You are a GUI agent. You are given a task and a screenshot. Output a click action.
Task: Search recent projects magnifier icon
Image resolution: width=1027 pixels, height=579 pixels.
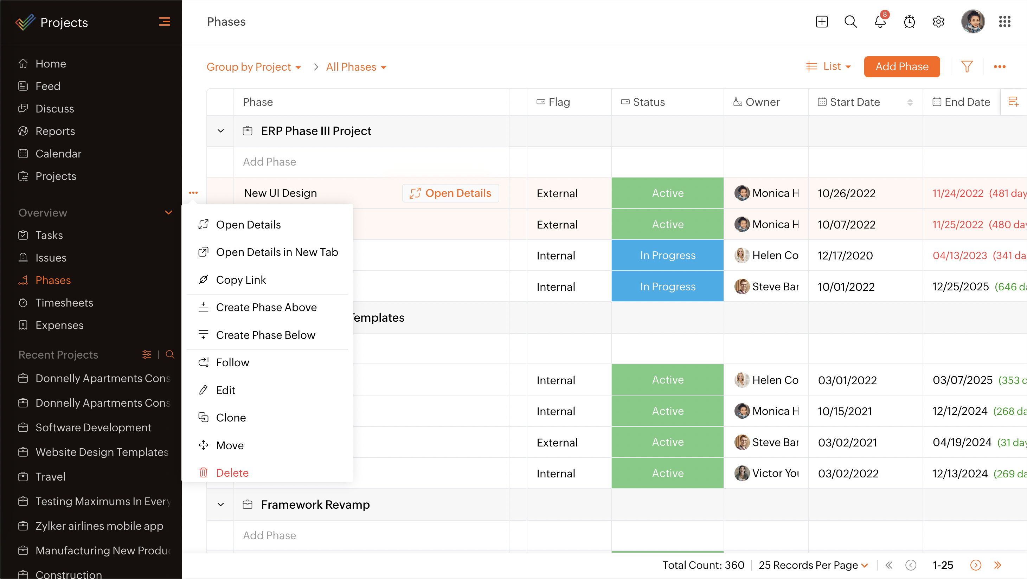[170, 354]
